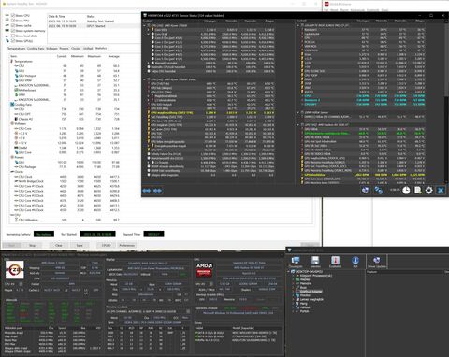Click the Driver Update icon in HWiNFO toolbar
The width and height of the screenshot is (449, 357).
(377, 262)
